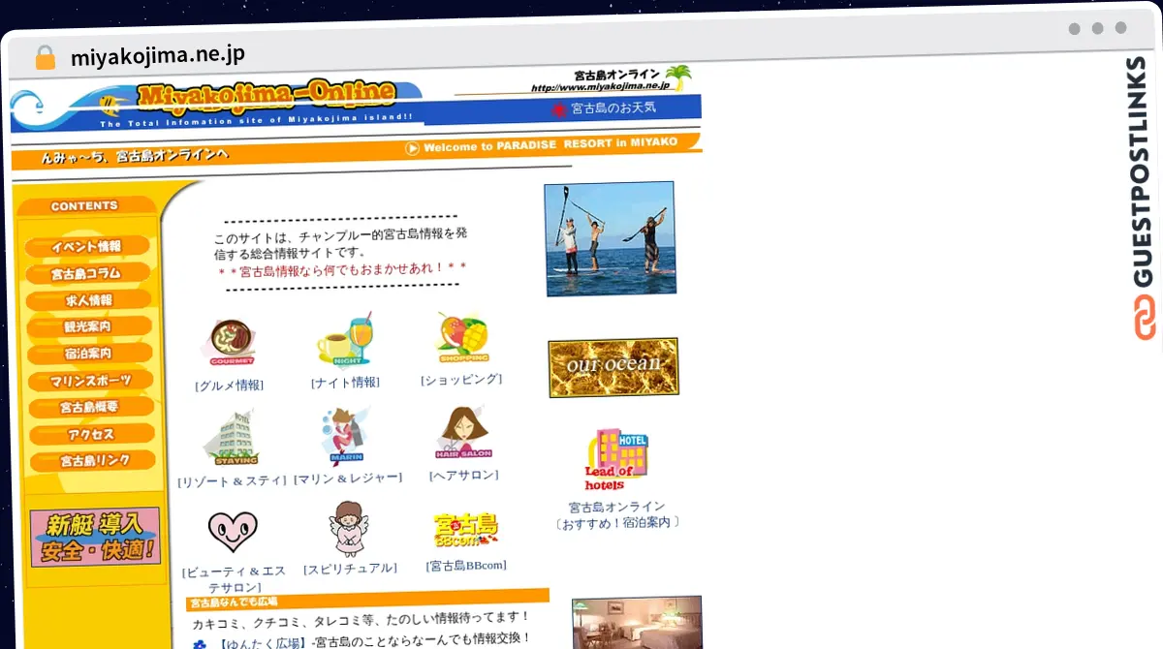
Task: Open the paddleboarding photo thumbnail
Action: point(609,238)
